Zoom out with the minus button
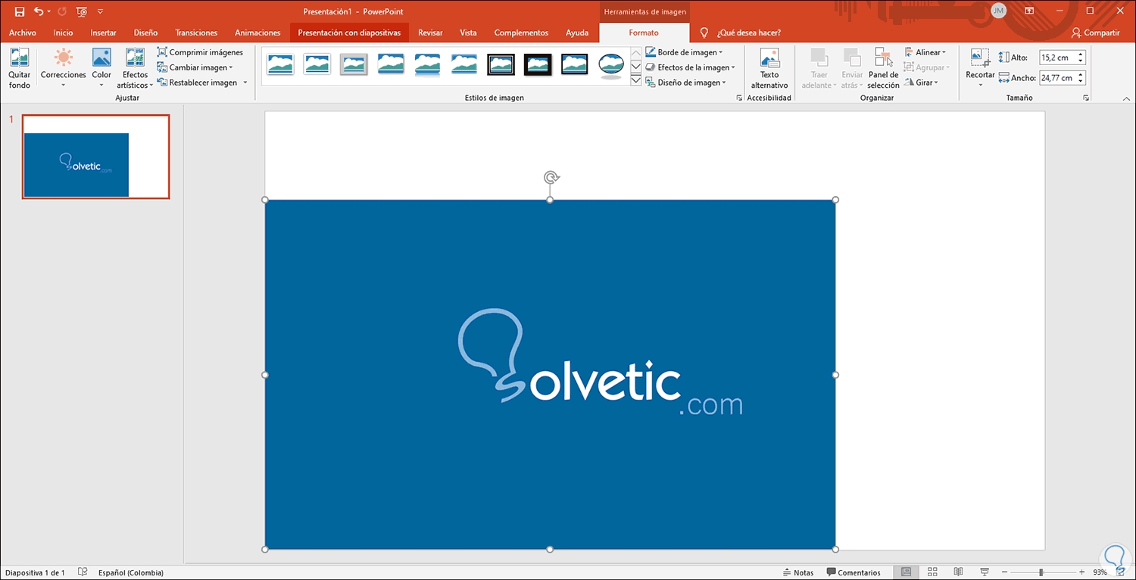The height and width of the screenshot is (580, 1136). tap(1004, 572)
